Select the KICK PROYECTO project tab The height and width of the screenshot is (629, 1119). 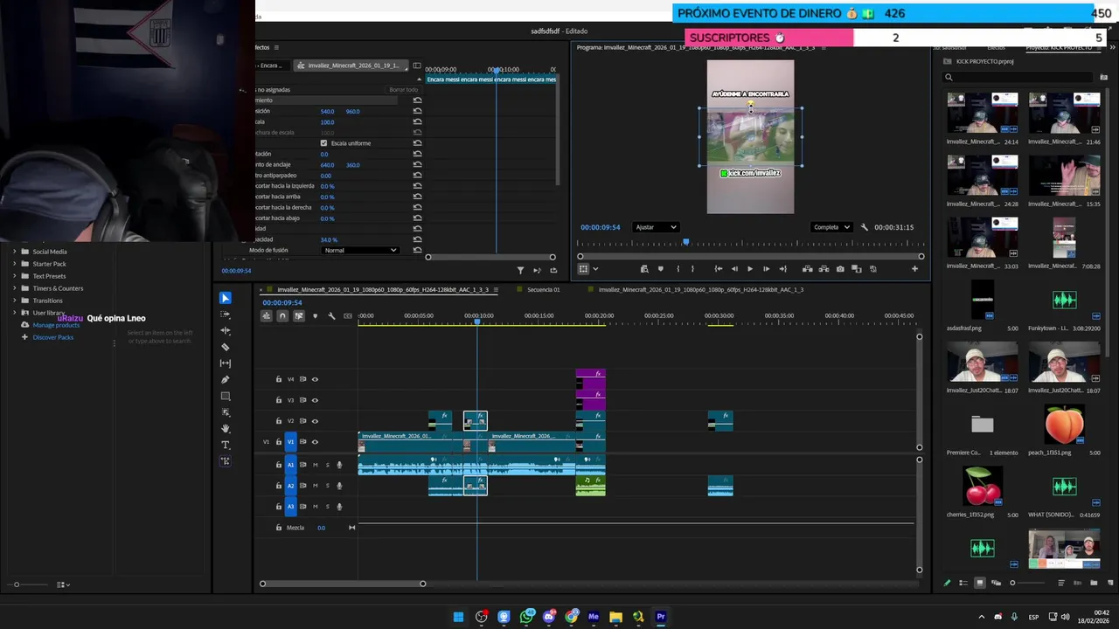click(1060, 47)
